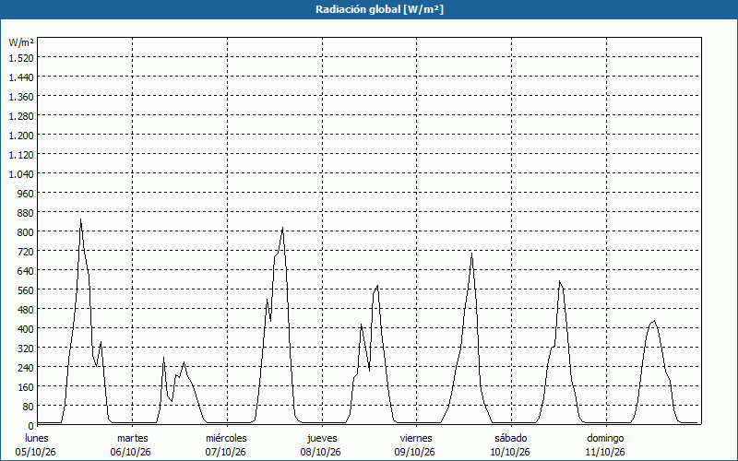
Task: Click the 1.280 y-axis value
Action: coord(21,116)
